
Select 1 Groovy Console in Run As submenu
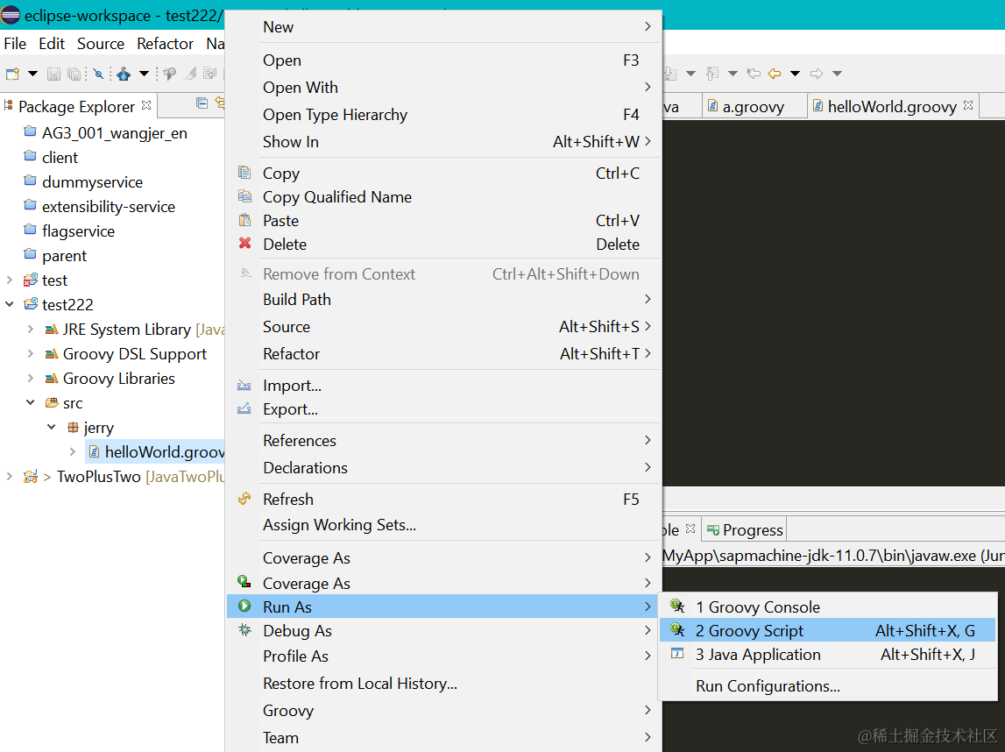tap(827, 607)
